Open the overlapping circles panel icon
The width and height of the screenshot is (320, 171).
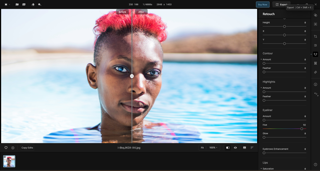(315, 15)
